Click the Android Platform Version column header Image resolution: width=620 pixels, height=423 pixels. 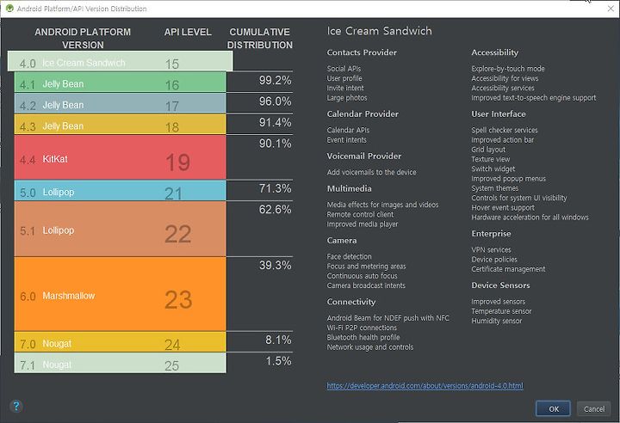[x=83, y=39]
